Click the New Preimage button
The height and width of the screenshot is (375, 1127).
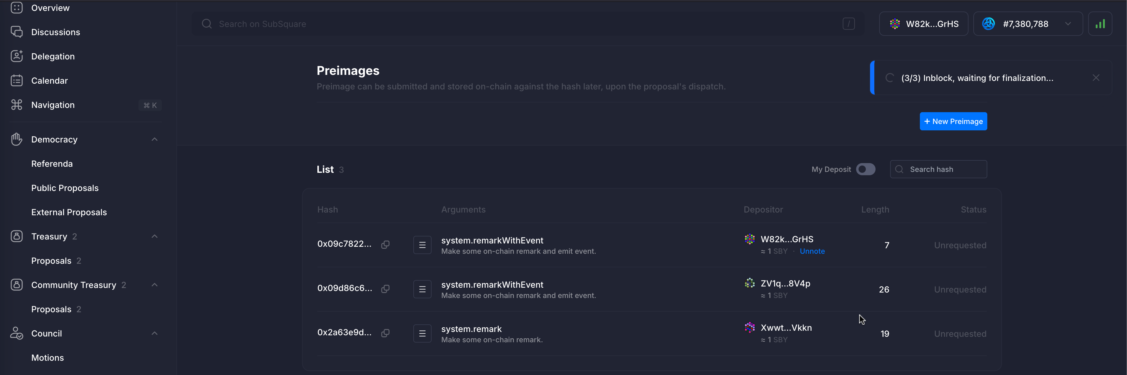[x=953, y=121]
